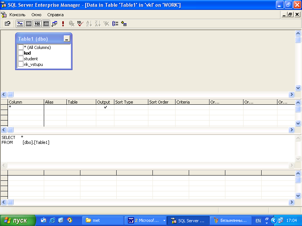Click the console icon in menu bar

[4, 15]
